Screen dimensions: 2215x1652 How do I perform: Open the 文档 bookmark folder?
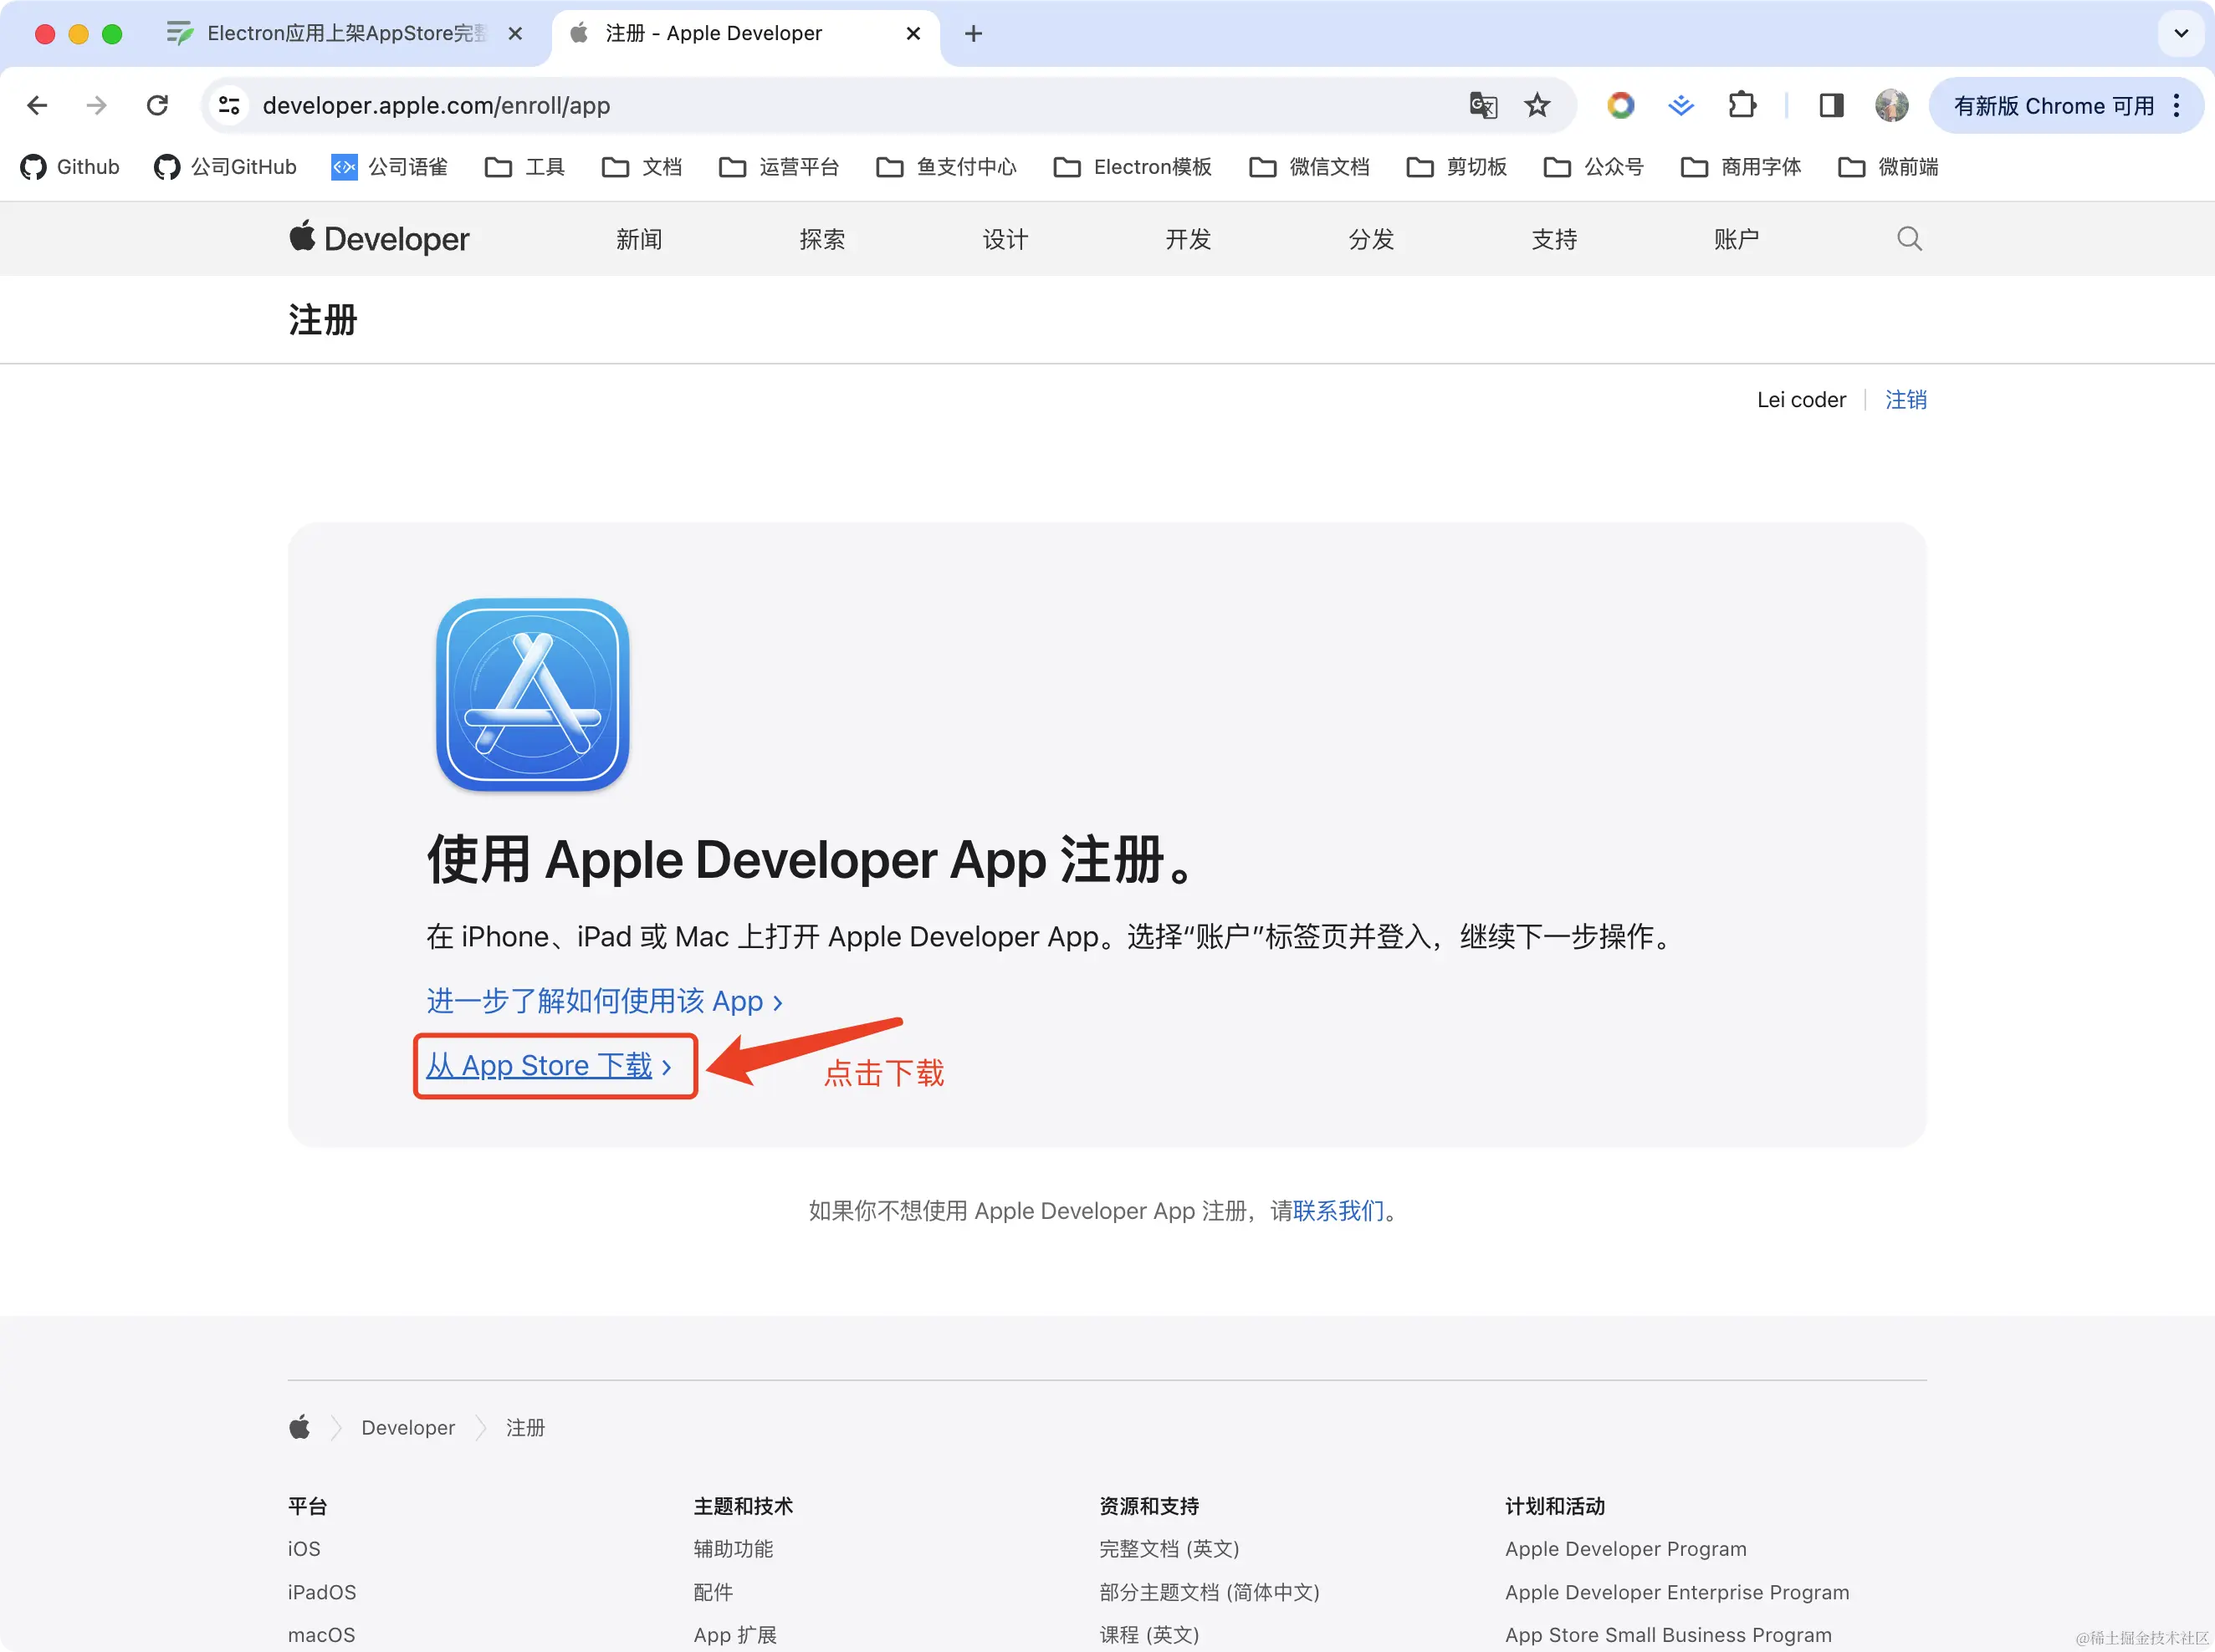(642, 167)
